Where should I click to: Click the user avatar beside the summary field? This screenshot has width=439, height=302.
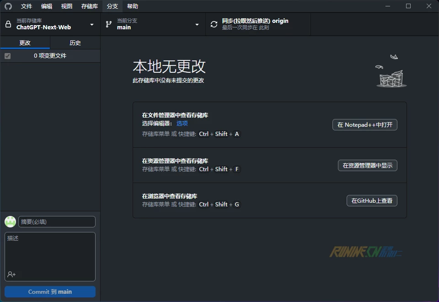[10, 222]
